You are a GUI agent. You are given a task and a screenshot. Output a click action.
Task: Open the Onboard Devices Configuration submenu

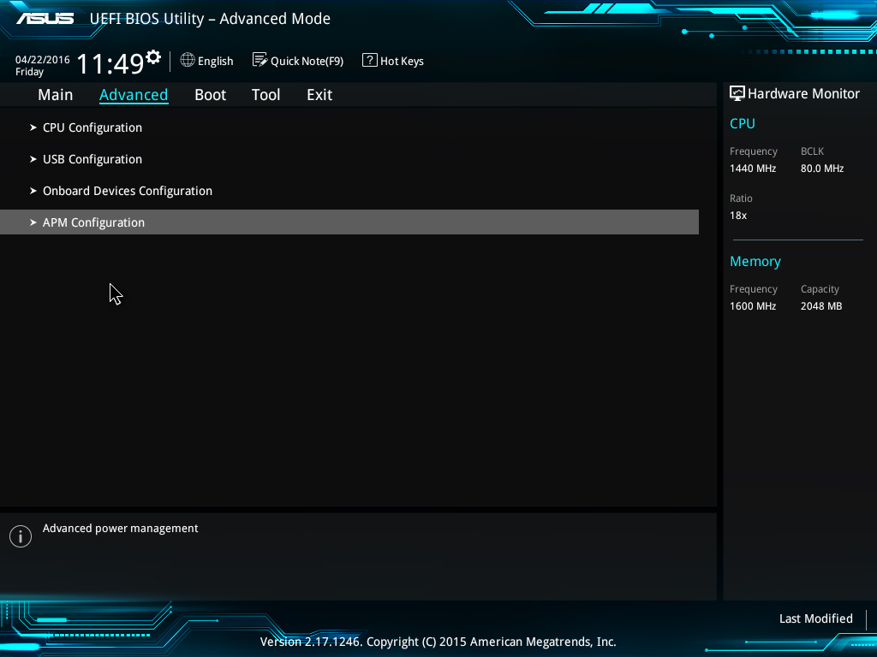pyautogui.click(x=128, y=191)
